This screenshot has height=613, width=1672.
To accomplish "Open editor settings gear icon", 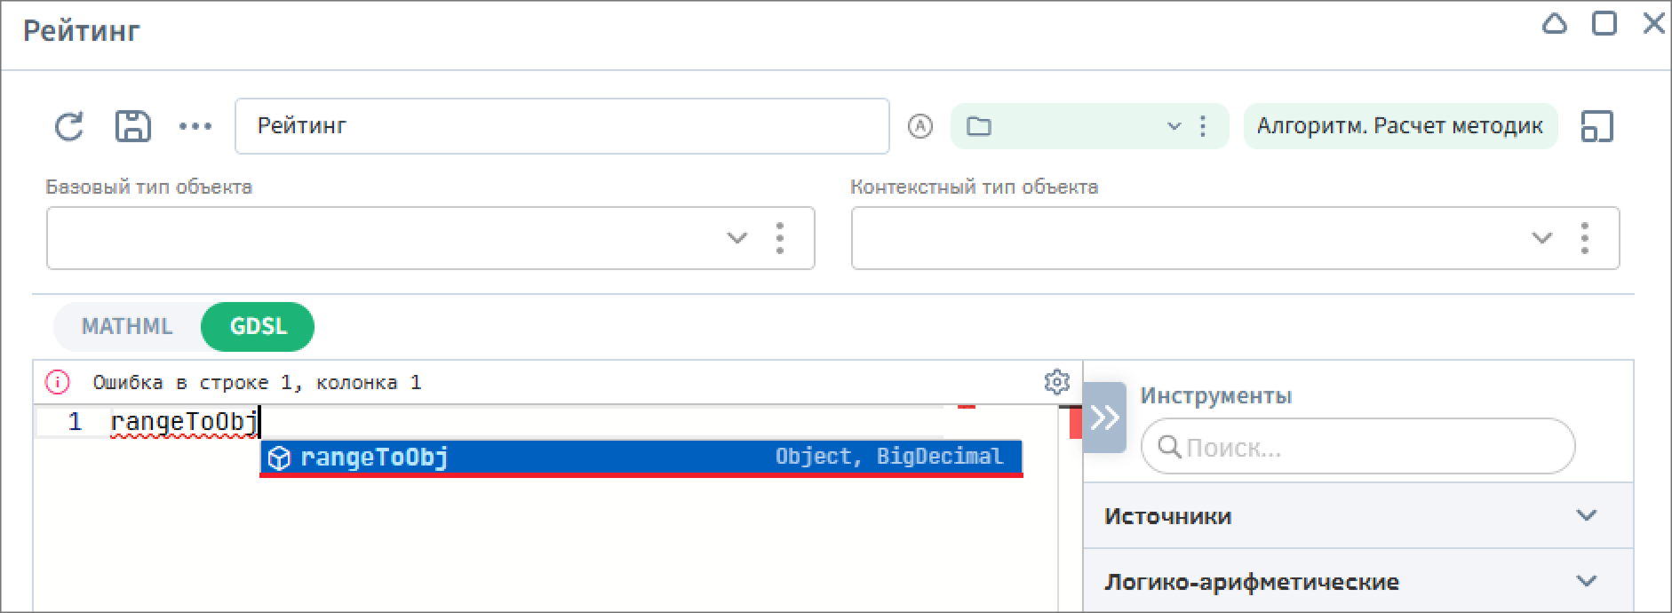I will point(1056,382).
